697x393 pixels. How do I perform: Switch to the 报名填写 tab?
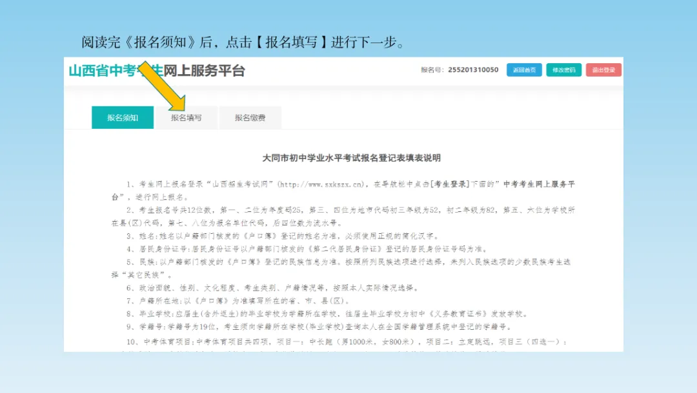pos(187,117)
